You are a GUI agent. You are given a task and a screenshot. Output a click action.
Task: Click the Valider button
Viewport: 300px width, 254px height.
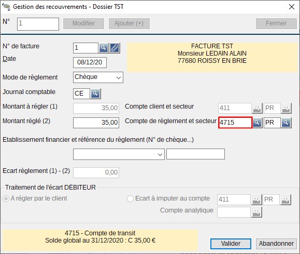tap(231, 244)
